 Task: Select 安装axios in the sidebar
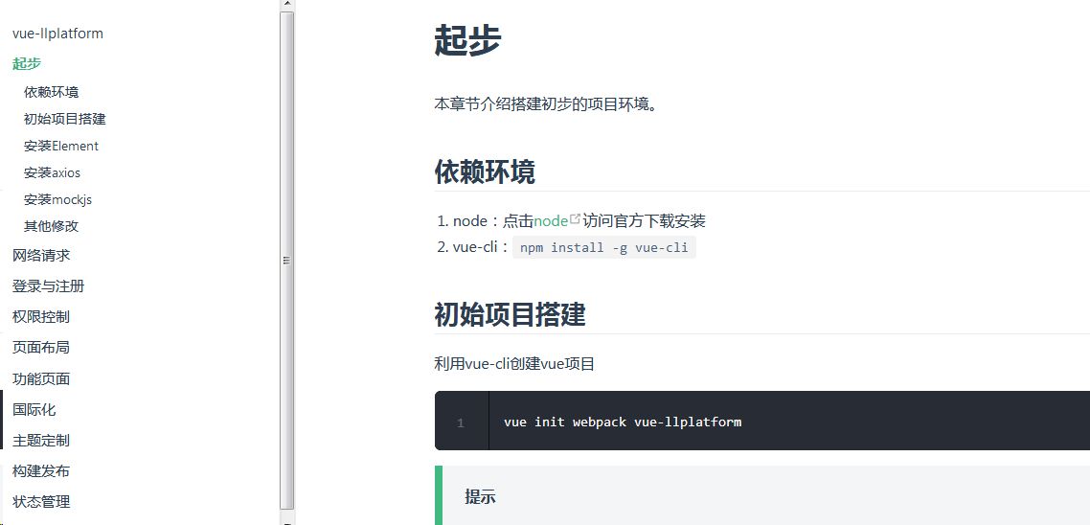[x=53, y=172]
